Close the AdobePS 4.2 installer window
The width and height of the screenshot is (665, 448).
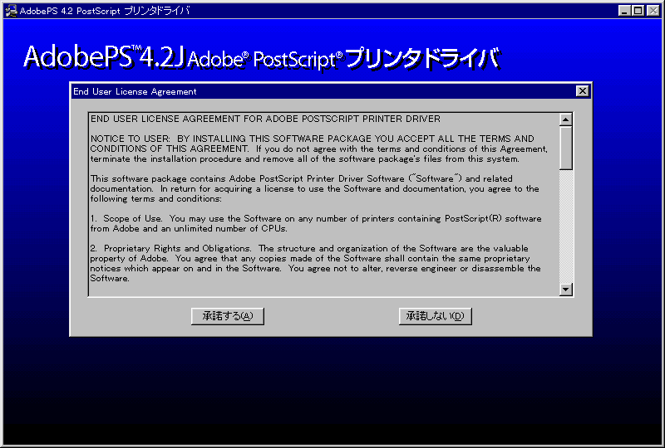tap(653, 11)
